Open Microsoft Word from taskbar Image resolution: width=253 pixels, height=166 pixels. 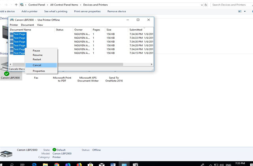113,164
